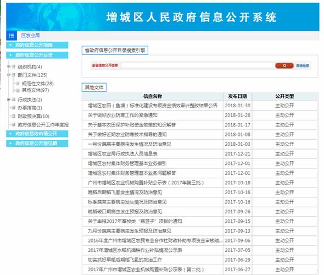The width and height of the screenshot is (324, 275).
Task: Open 关于做好农业防寒工作的紧急通知
Action: [x=123, y=116]
